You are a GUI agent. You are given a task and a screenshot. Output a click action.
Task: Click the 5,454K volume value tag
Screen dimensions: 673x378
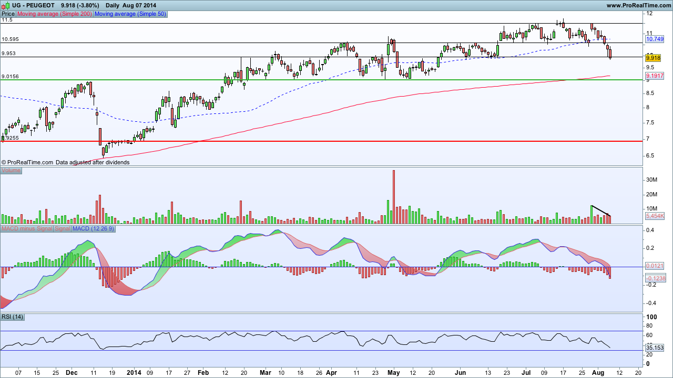655,216
